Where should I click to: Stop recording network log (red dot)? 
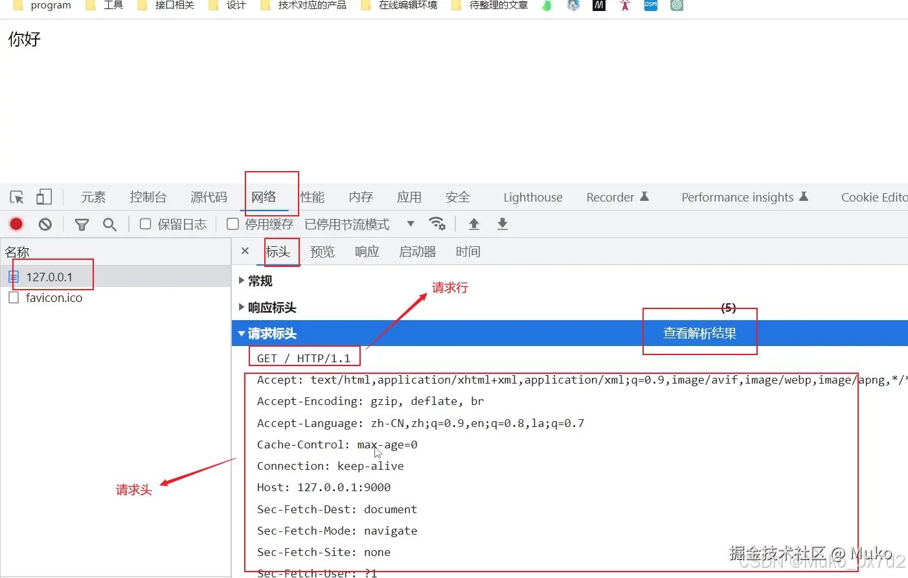16,224
